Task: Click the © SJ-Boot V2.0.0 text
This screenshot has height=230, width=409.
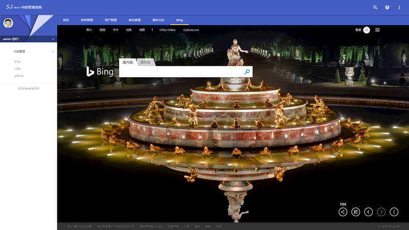Action: click(x=29, y=88)
